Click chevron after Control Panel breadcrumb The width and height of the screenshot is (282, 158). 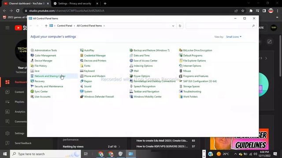point(74,26)
